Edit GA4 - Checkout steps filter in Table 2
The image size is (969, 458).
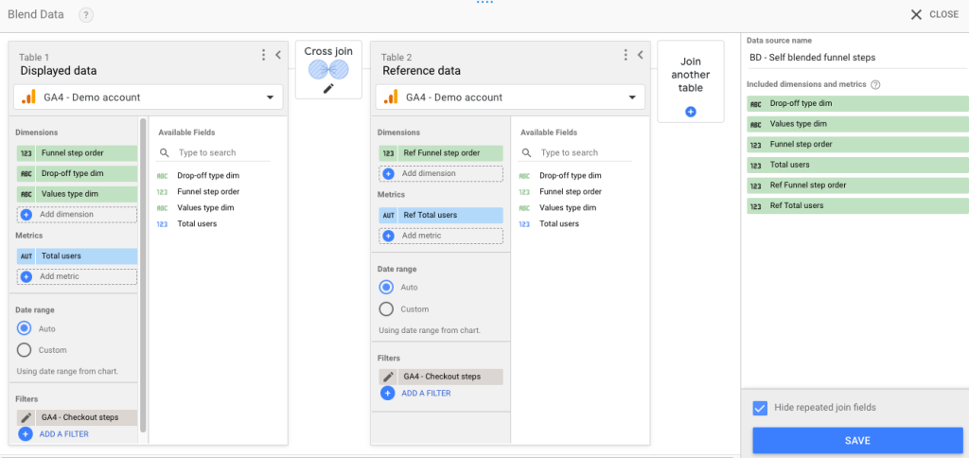(x=388, y=377)
